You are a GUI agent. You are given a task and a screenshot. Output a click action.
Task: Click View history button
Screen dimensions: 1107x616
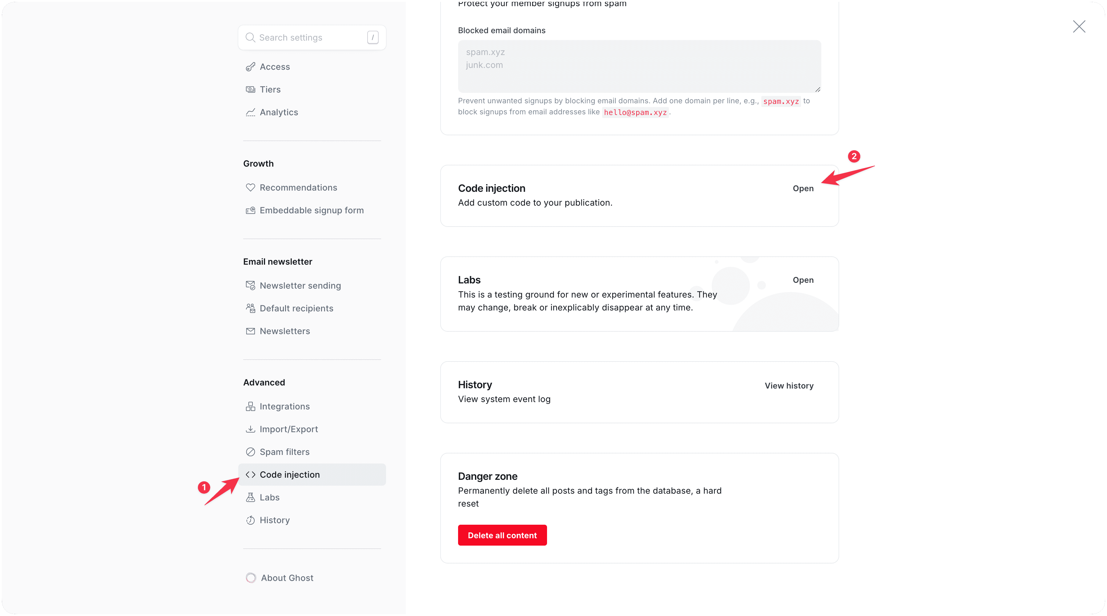pyautogui.click(x=789, y=386)
